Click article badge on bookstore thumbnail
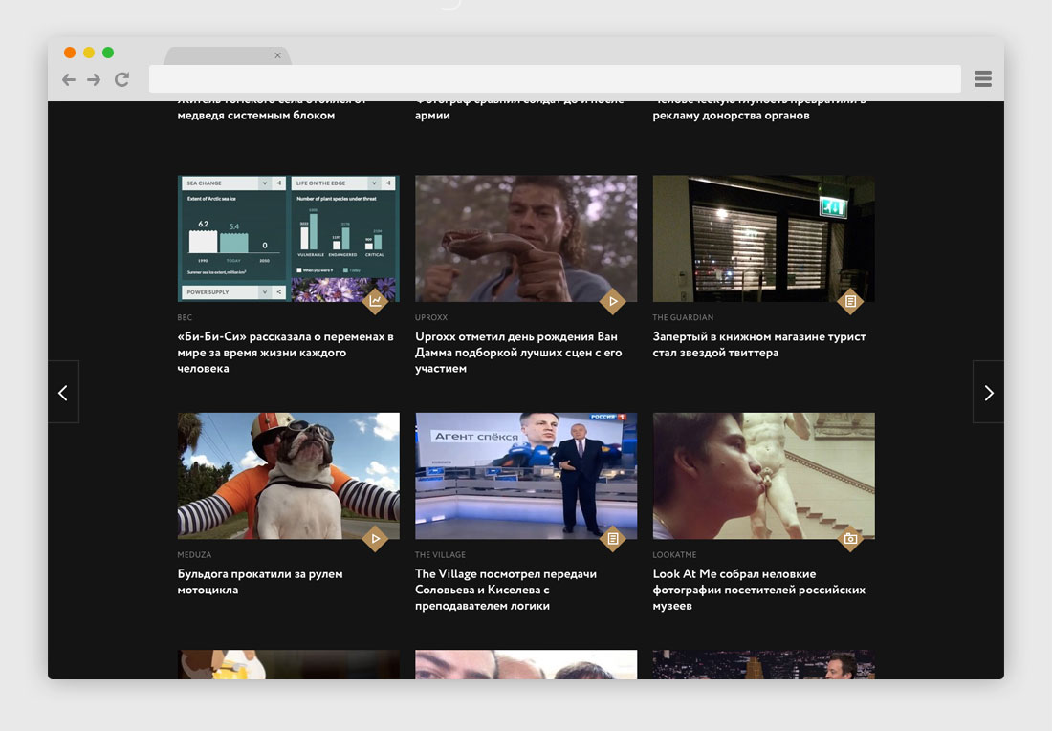The image size is (1052, 731). (850, 301)
